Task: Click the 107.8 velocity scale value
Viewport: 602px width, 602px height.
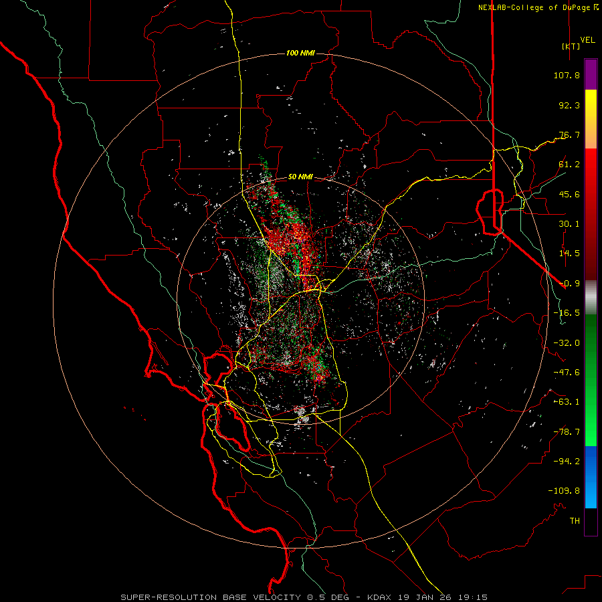Action: pyautogui.click(x=567, y=75)
